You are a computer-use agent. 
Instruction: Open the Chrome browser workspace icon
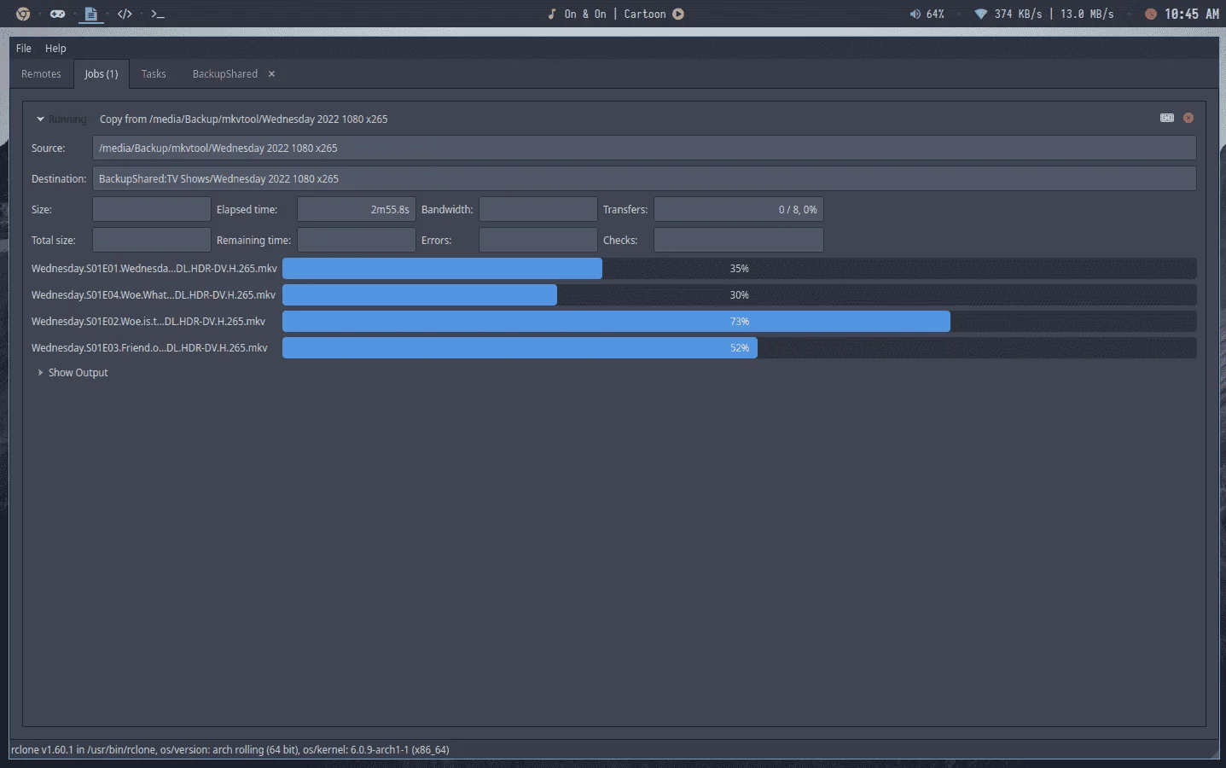[x=23, y=14]
